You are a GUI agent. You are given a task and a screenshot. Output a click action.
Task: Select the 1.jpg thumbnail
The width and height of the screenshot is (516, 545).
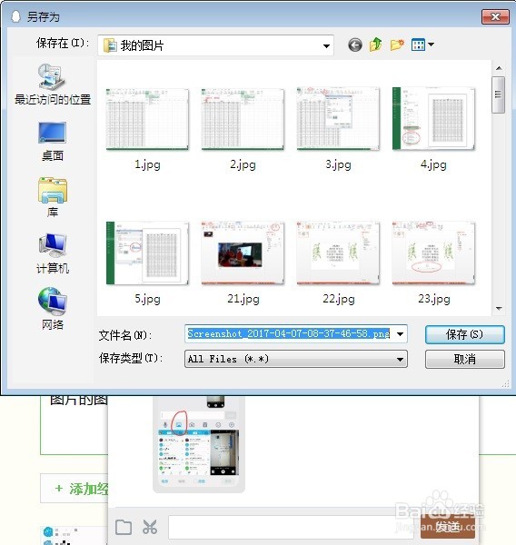coord(147,119)
